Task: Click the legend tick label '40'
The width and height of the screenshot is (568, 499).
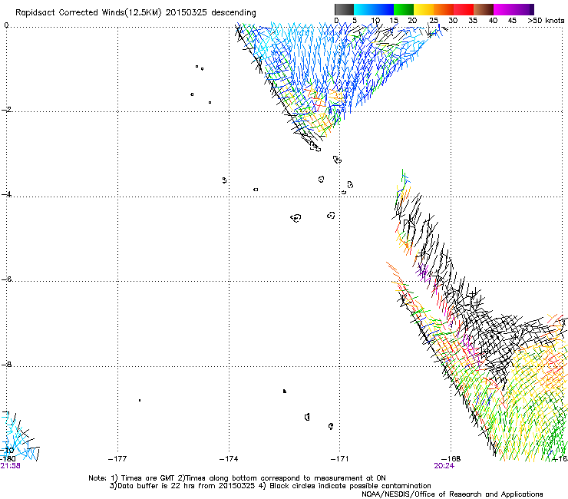Action: pyautogui.click(x=493, y=21)
